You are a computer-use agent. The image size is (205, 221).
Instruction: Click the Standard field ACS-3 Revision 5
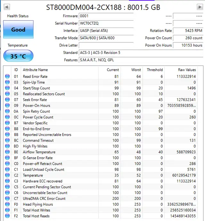[x=141, y=53]
